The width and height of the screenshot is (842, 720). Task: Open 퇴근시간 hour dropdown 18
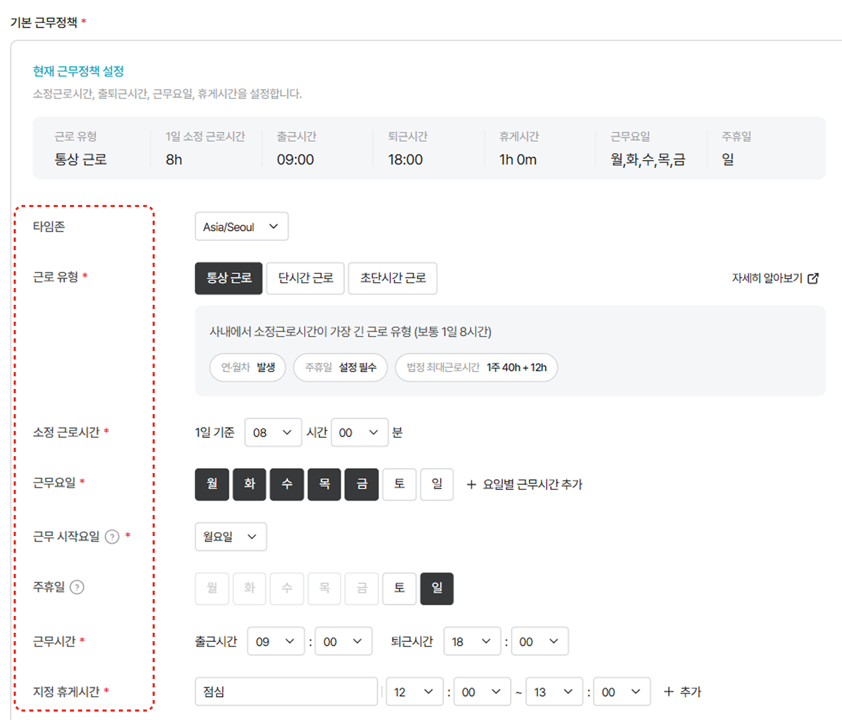coord(472,641)
